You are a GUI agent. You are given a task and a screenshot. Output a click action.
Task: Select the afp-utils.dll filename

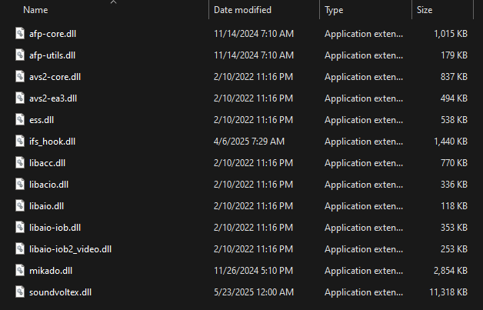(x=52, y=55)
